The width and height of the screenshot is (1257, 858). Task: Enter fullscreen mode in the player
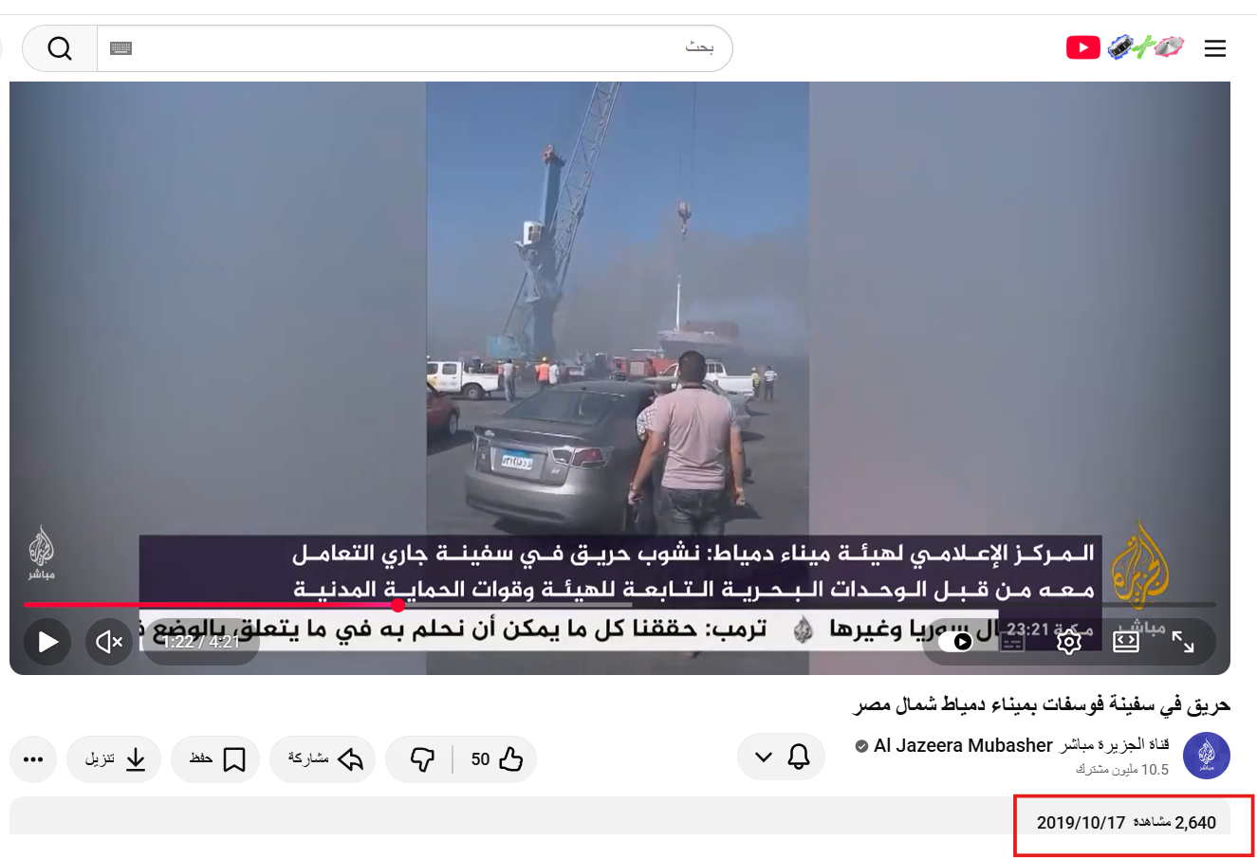tap(1183, 642)
